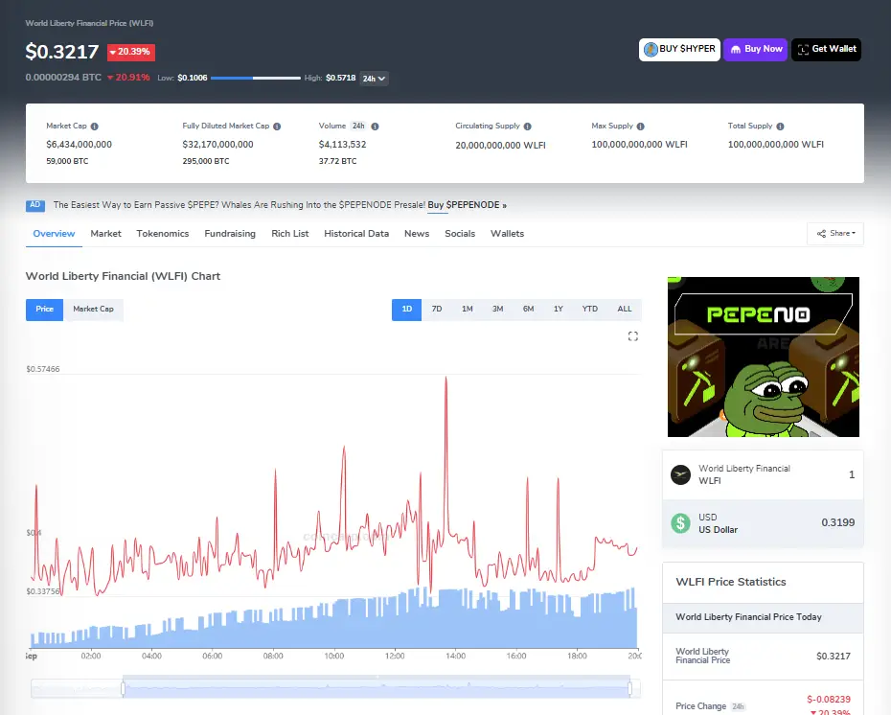
Task: Switch chart to Market Cap view
Action: [x=93, y=310]
